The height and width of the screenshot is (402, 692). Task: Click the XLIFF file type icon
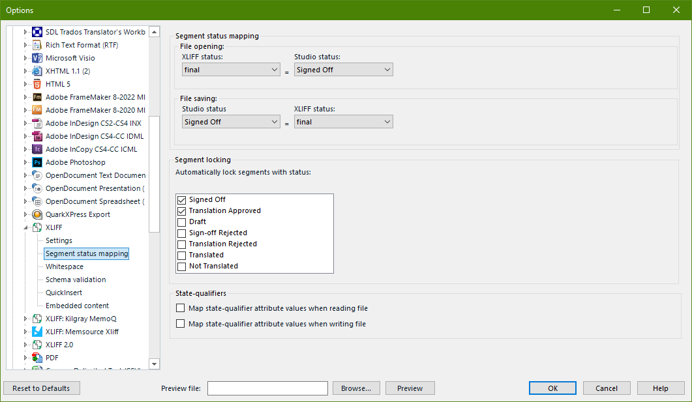pos(38,227)
